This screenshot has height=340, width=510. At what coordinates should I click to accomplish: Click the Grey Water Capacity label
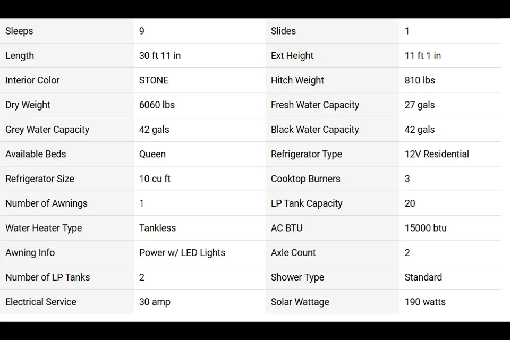pos(47,130)
